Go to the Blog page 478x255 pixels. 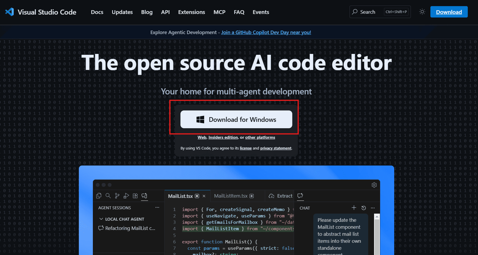point(147,12)
